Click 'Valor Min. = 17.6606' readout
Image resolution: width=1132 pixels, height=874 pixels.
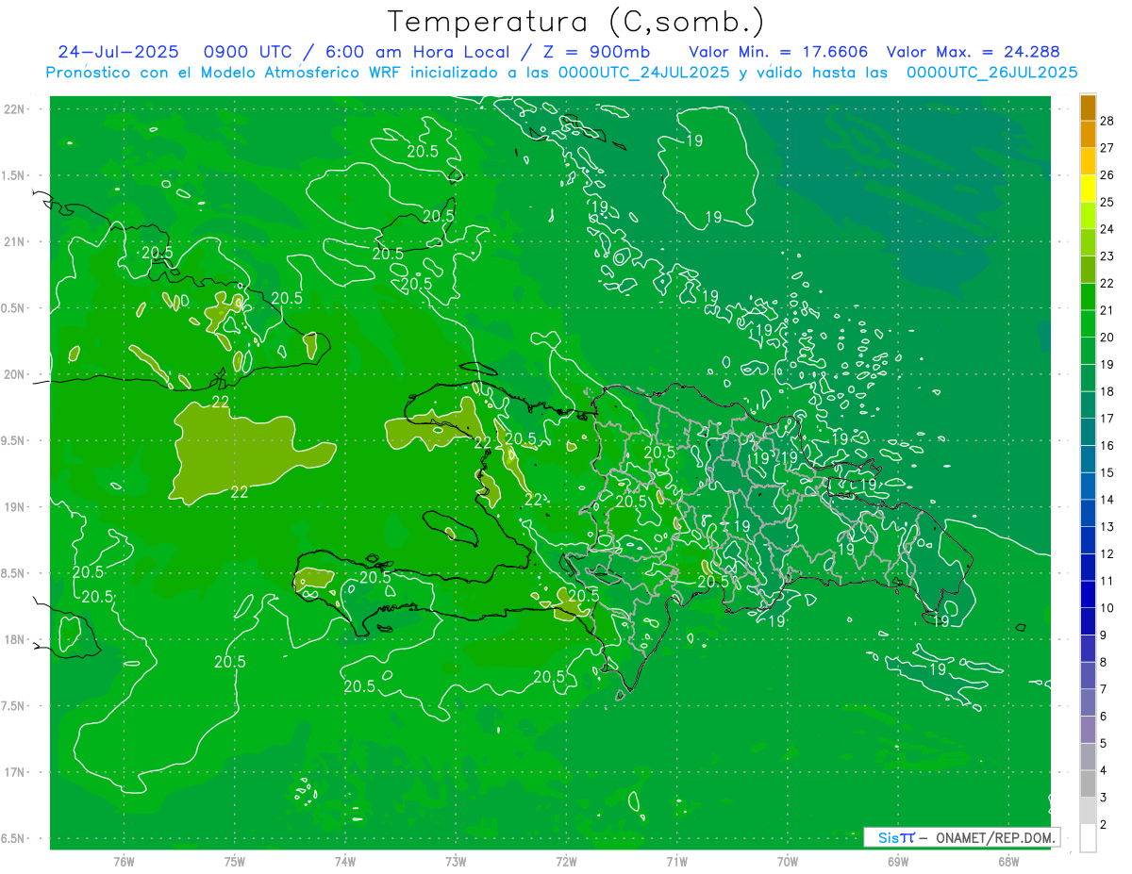778,52
